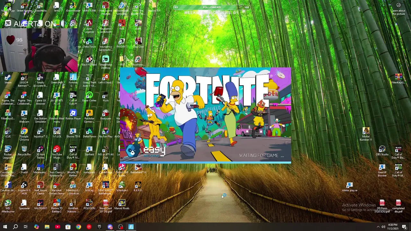Open Opera GX Browser shortcut

40,98
